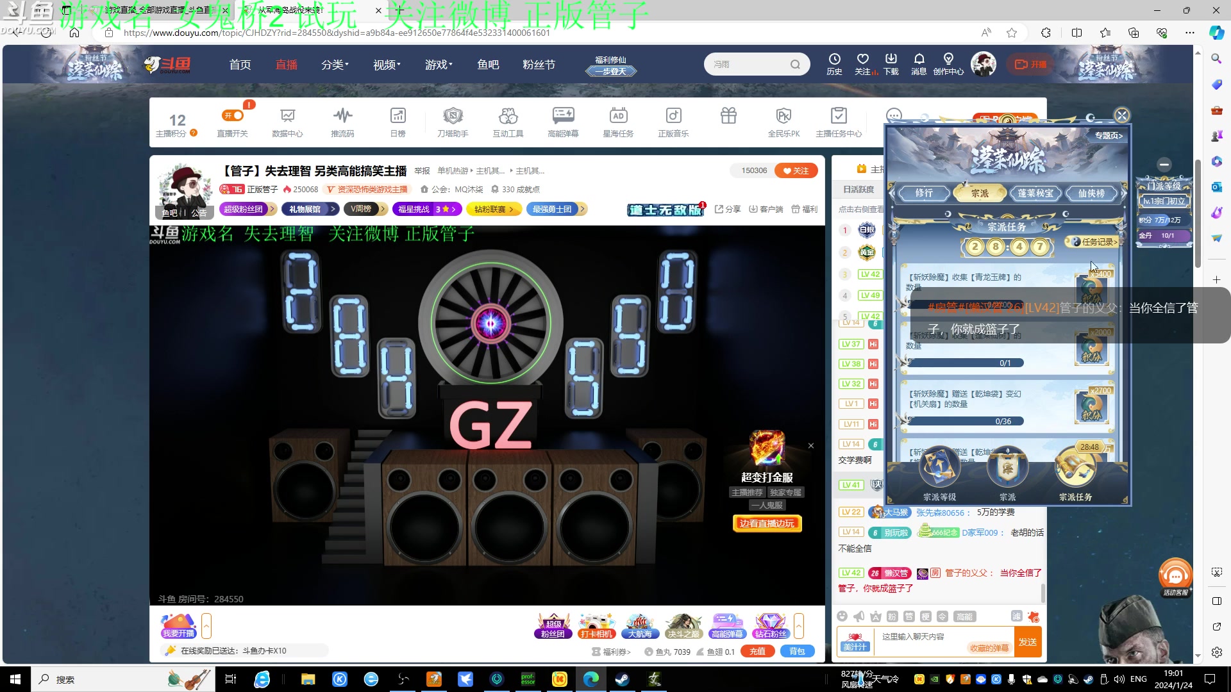The image size is (1231, 692).
Task: Expand the 游戏 games menu
Action: coord(439,65)
